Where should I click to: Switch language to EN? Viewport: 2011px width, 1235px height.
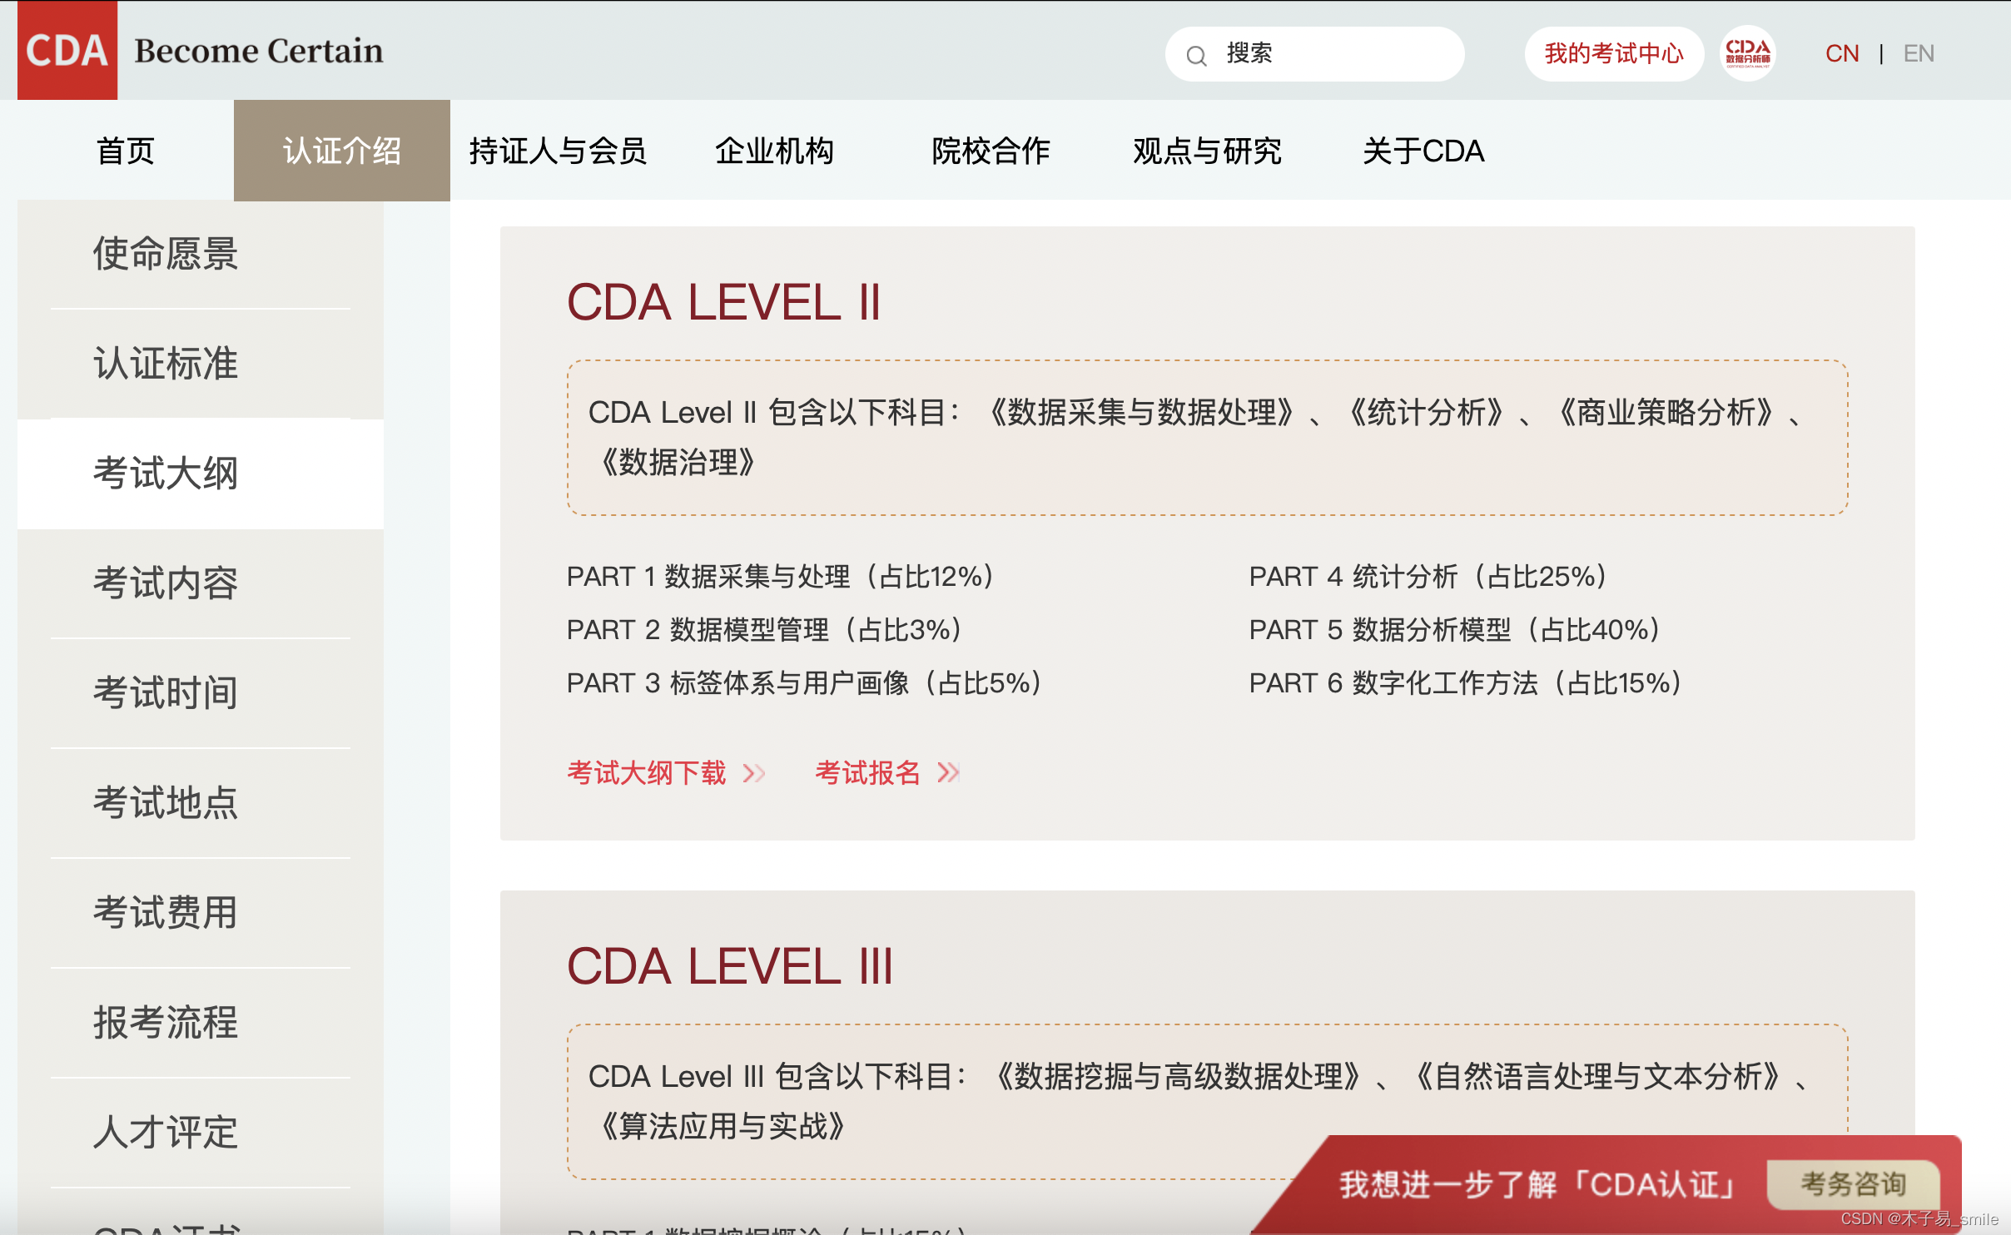[x=1919, y=54]
